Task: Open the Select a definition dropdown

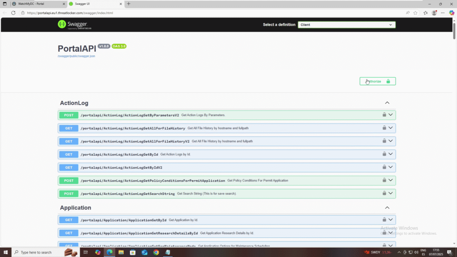Action: (x=346, y=25)
